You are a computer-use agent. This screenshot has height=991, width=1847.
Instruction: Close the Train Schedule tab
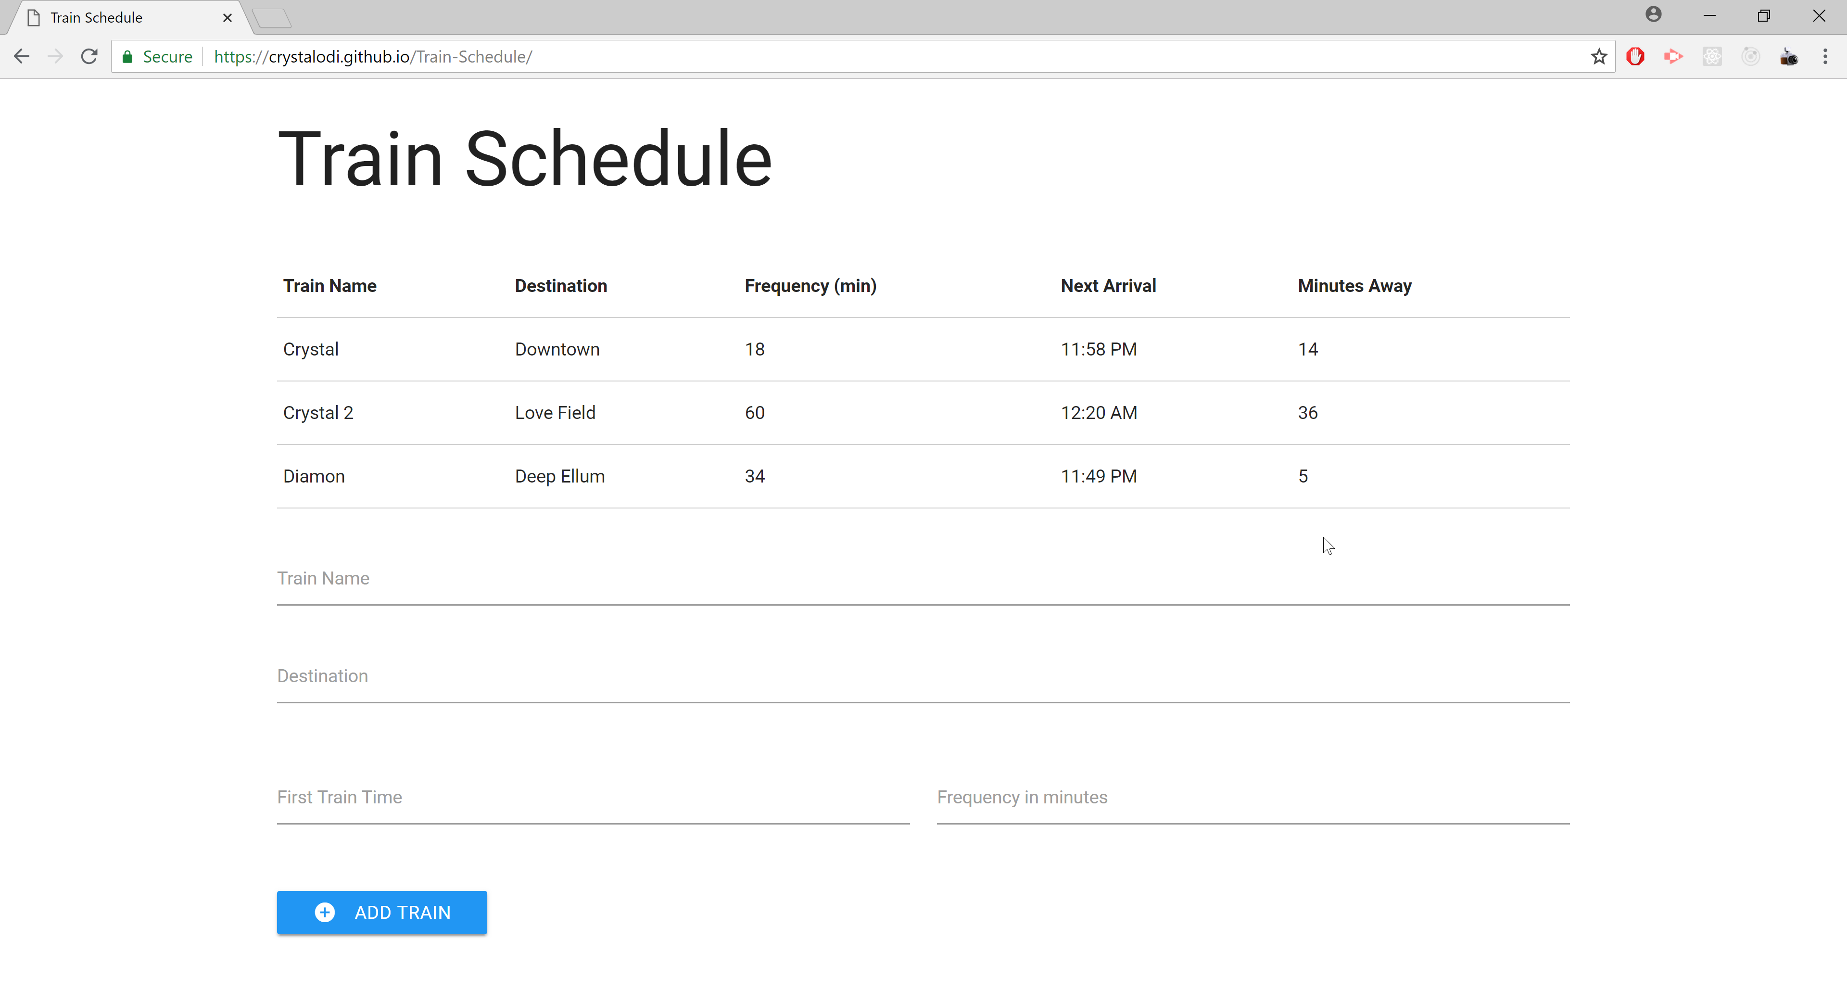(228, 18)
